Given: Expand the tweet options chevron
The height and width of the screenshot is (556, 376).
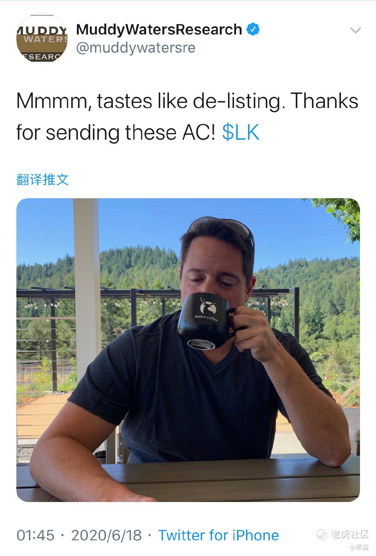Looking at the screenshot, I should pos(355,30).
